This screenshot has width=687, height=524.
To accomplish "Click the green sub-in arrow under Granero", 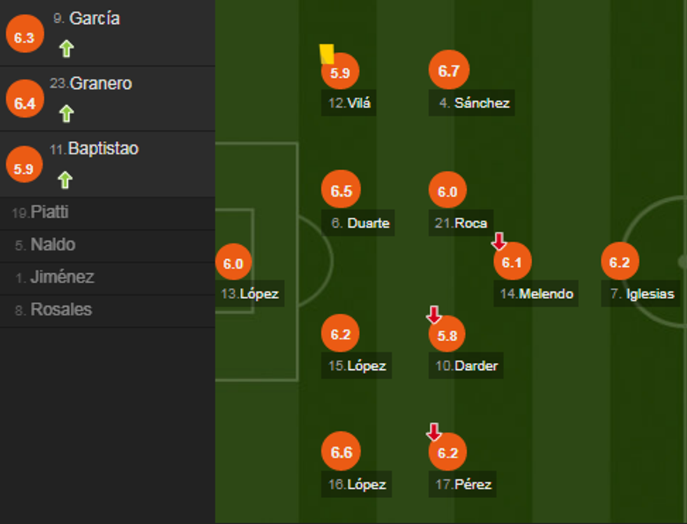I will [66, 113].
